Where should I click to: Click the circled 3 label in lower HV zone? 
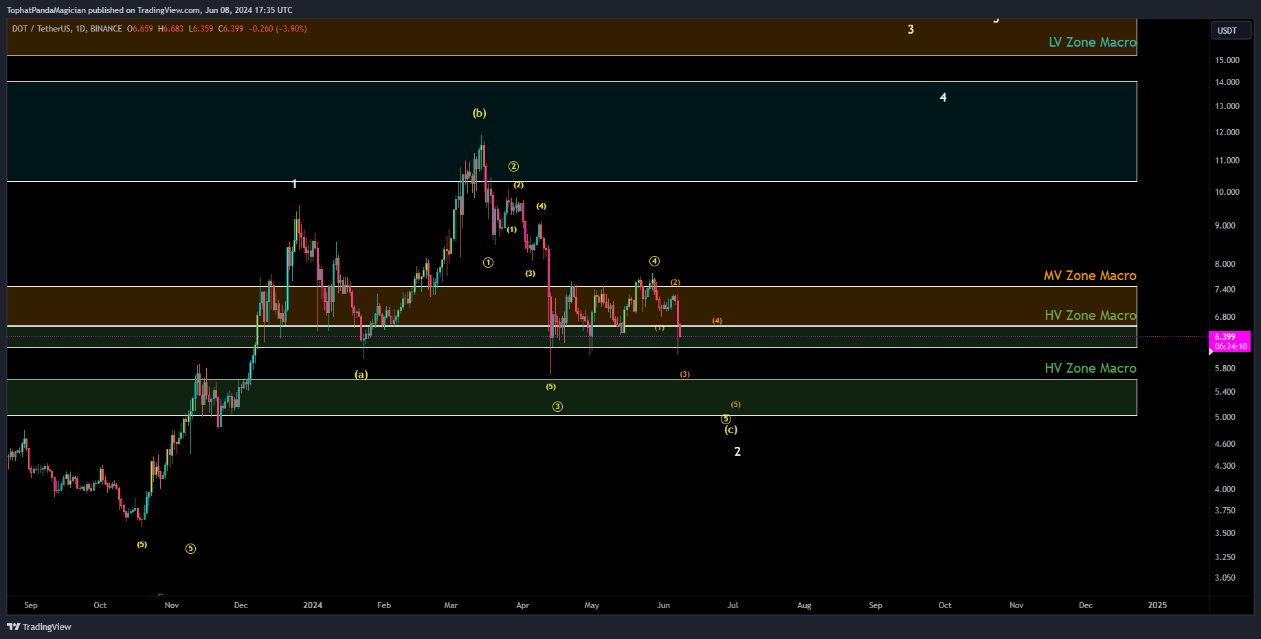point(557,407)
